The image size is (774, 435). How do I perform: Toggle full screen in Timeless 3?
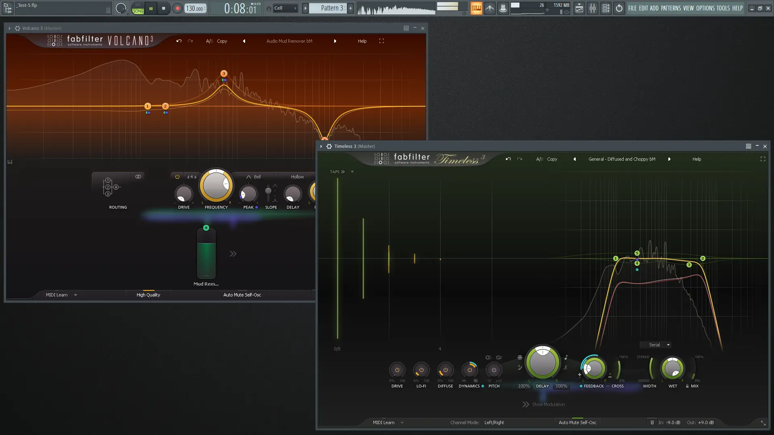[763, 159]
